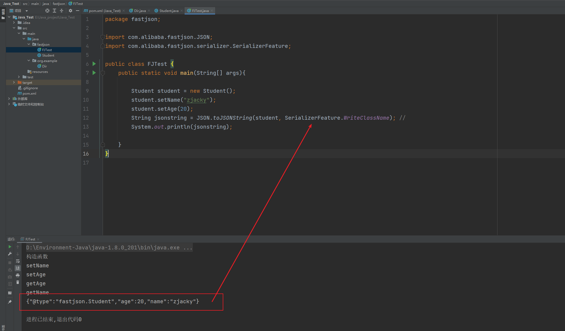Click the dump threads camera icon
This screenshot has height=331, width=565.
(10, 277)
